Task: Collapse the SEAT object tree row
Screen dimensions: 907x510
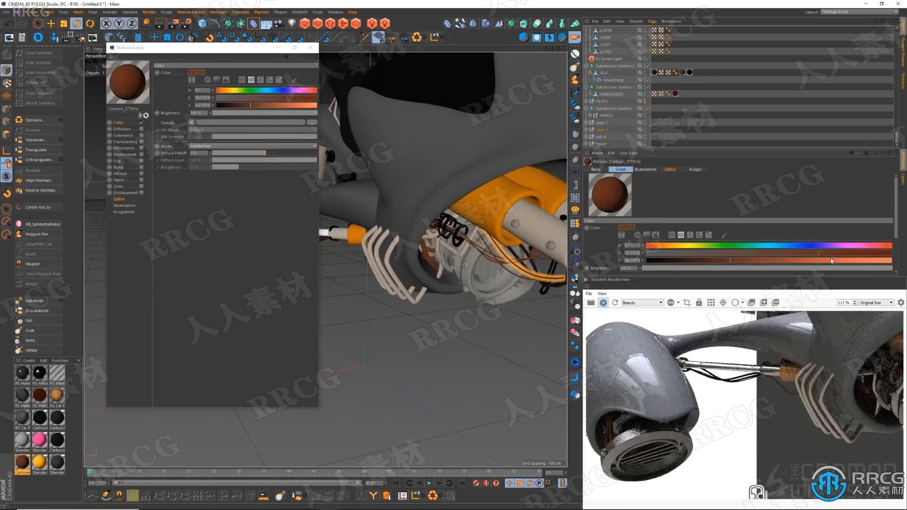Action: 590,73
